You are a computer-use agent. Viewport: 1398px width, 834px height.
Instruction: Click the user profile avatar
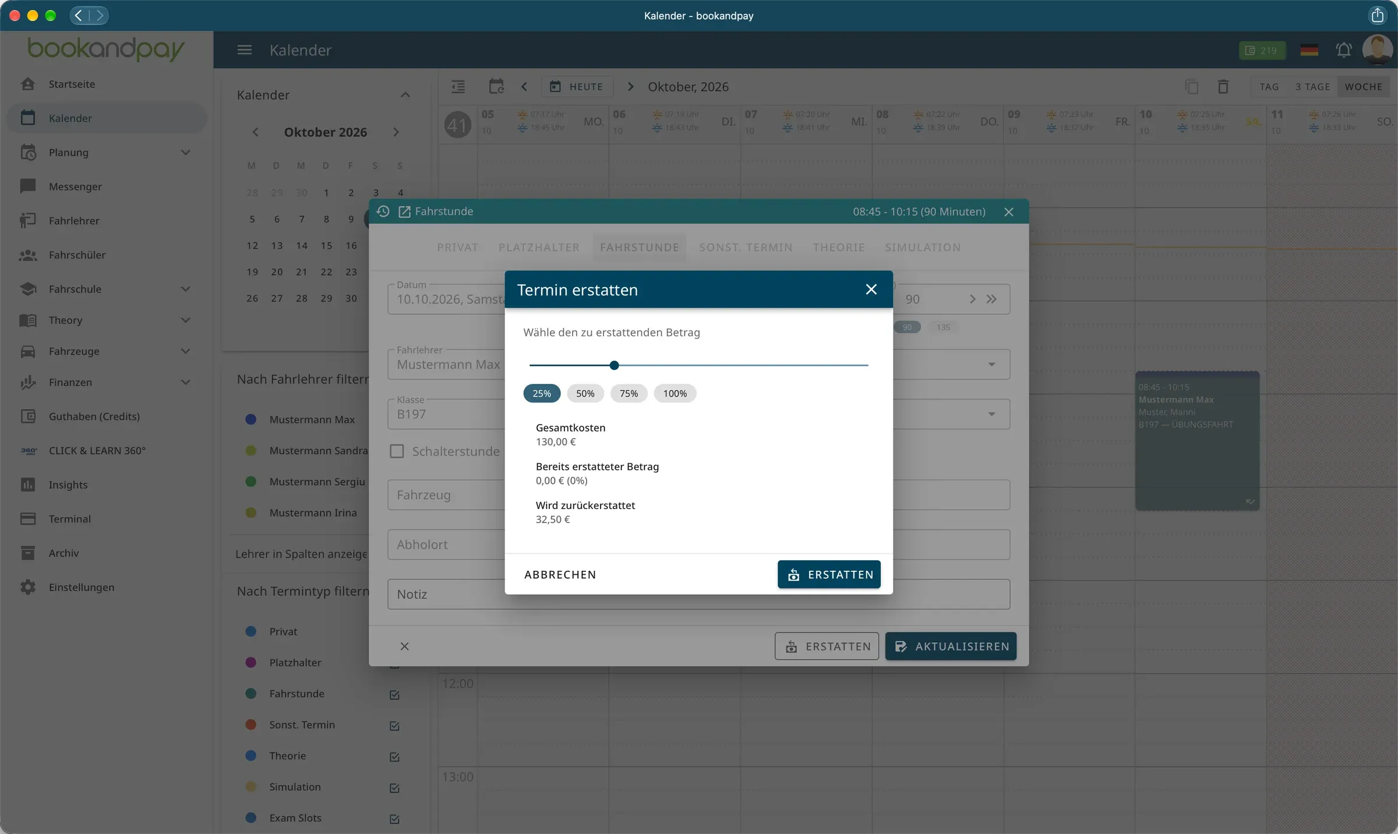[1377, 50]
